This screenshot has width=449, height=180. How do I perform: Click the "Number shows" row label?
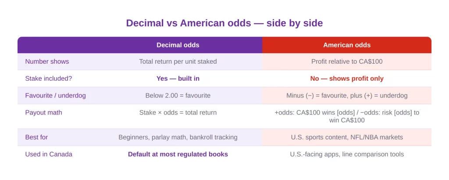point(47,61)
